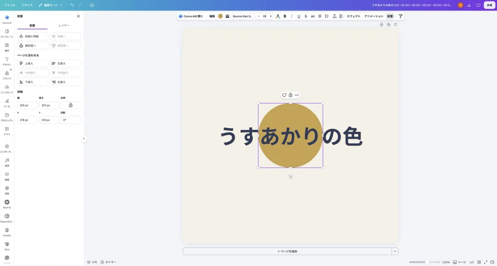The width and height of the screenshot is (497, 266).
Task: Open the アップロード (Uploads) sidebar panel
Action: [7, 89]
